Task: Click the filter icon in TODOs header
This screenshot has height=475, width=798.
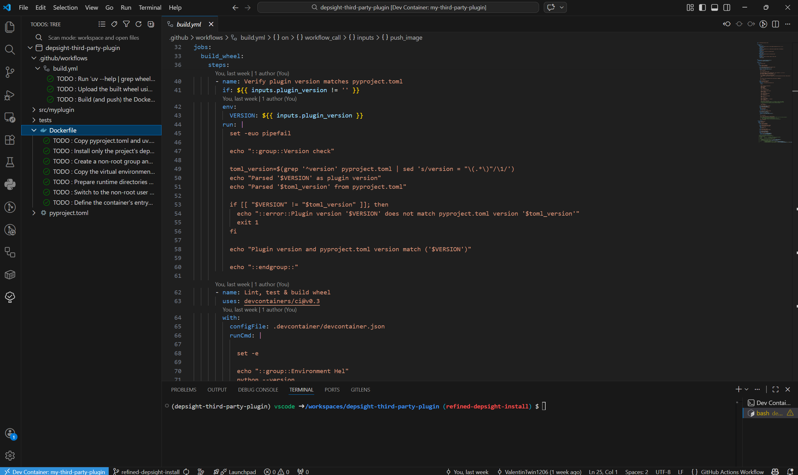Action: click(126, 24)
